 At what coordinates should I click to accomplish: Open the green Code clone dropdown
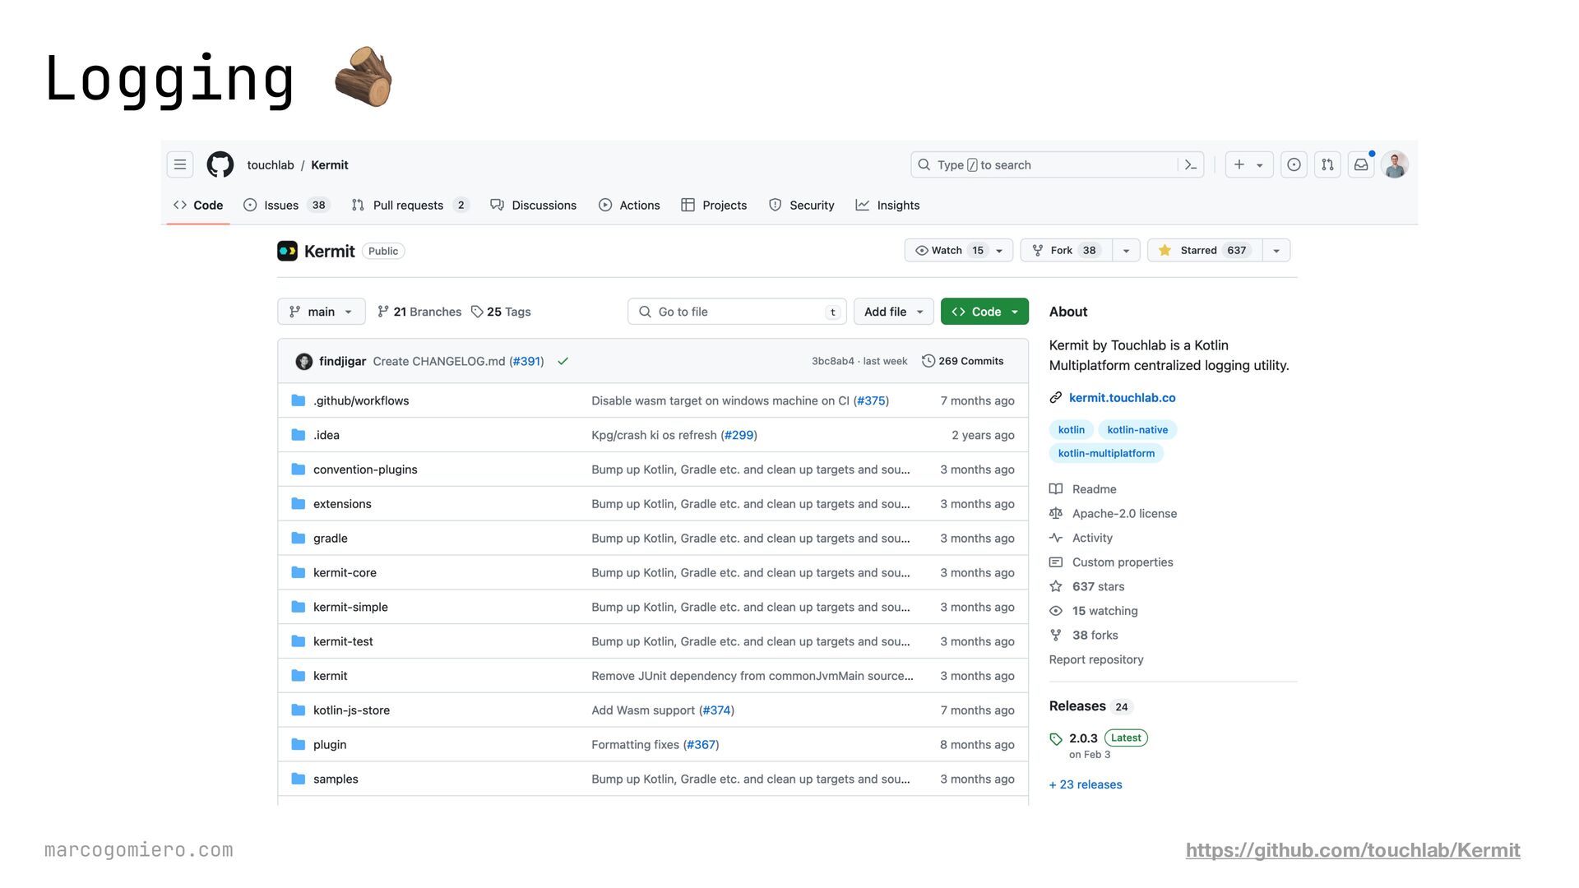[984, 312]
